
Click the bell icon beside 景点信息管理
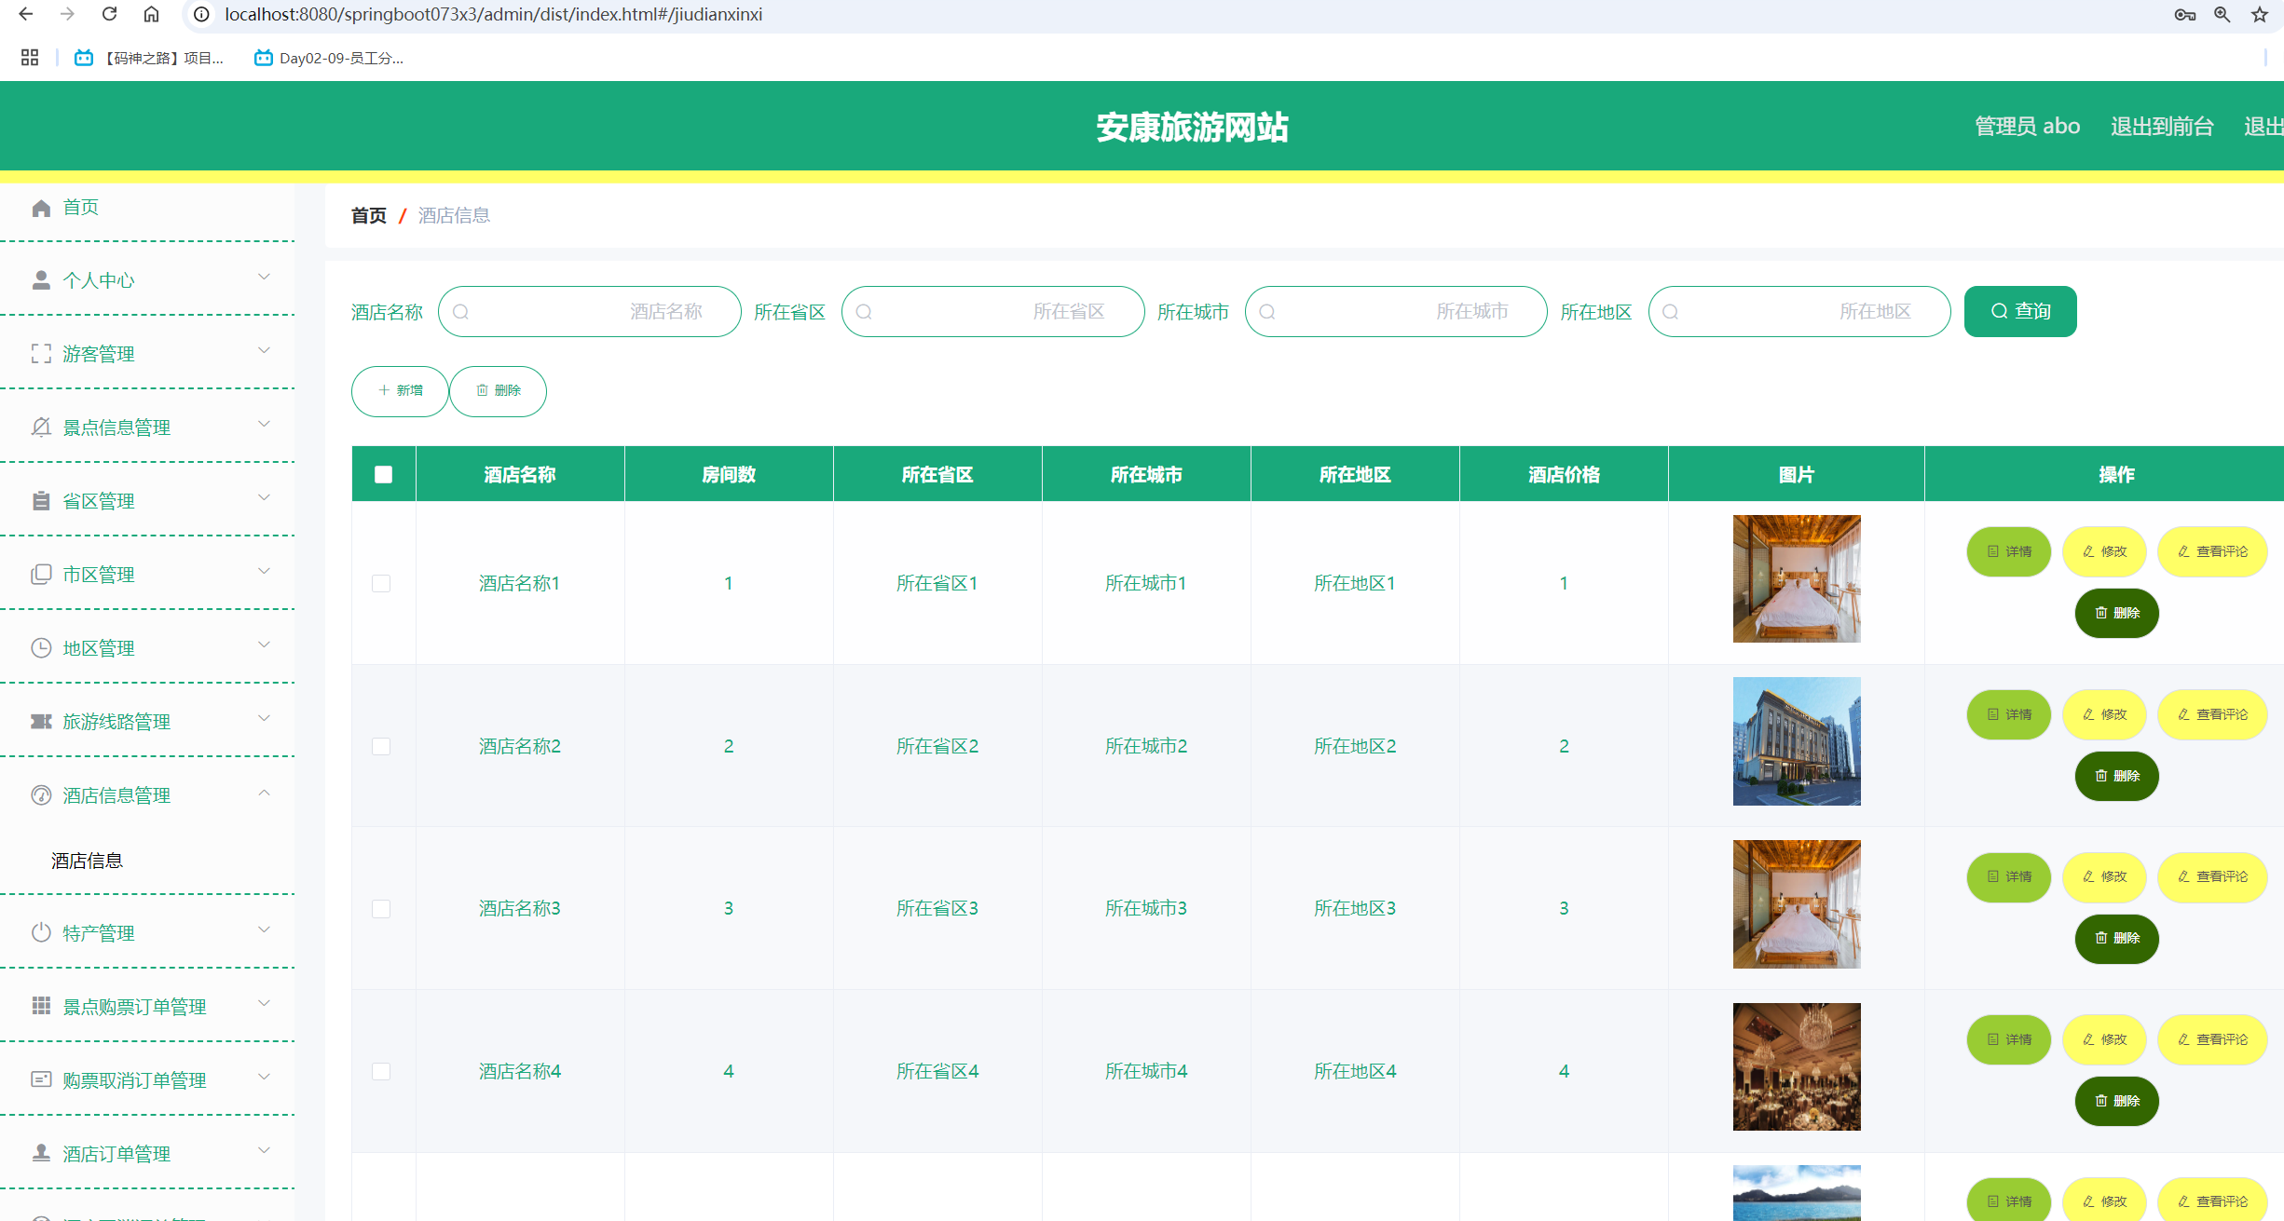[41, 427]
